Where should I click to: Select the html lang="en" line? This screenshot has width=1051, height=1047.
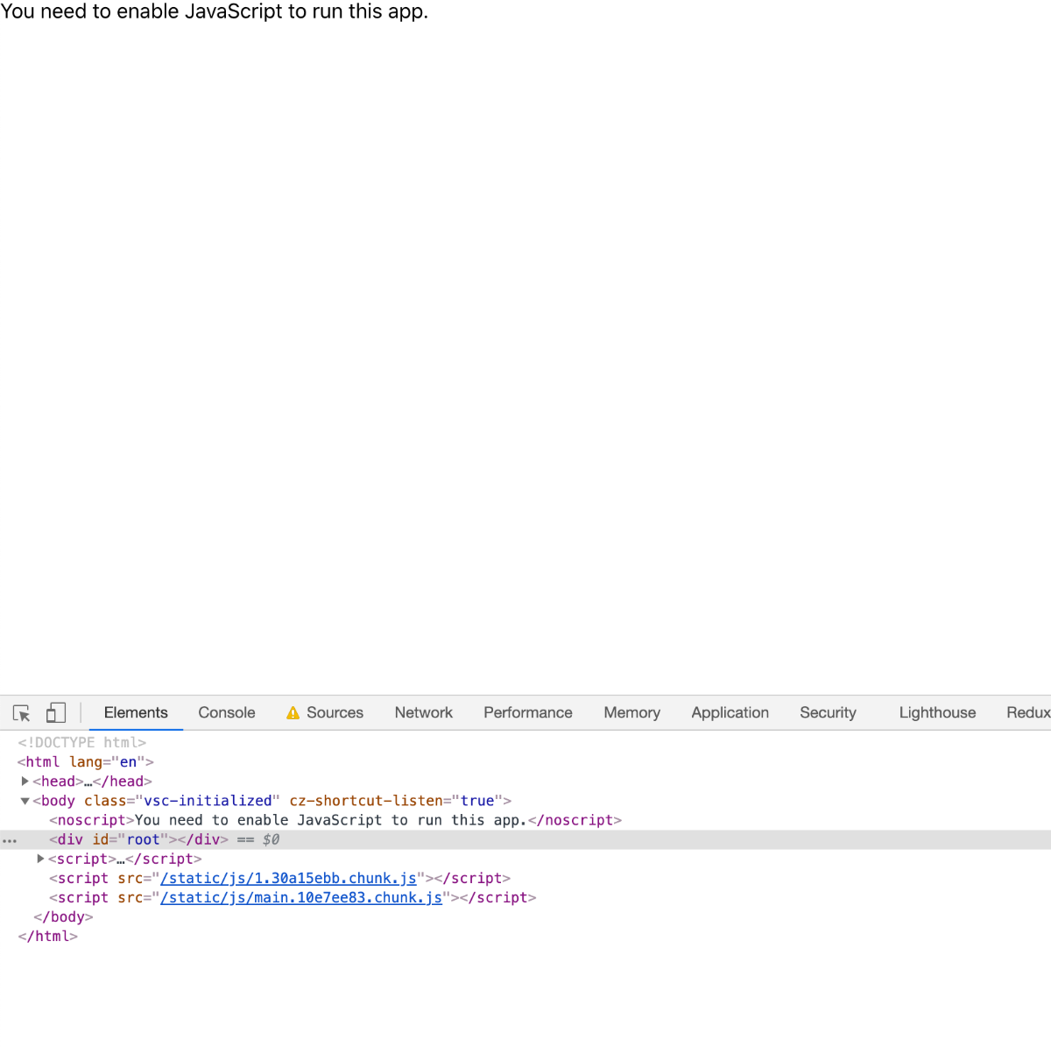[86, 762]
